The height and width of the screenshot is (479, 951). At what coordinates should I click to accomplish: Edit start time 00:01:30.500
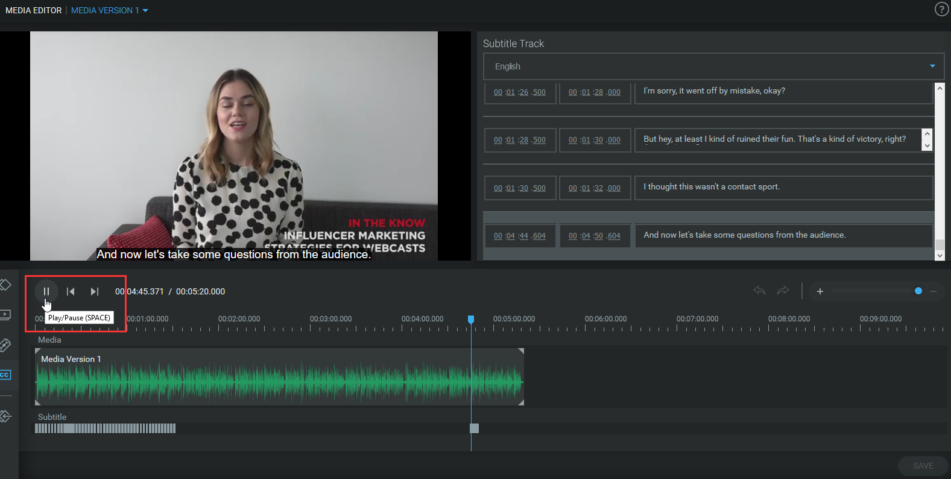(x=520, y=188)
